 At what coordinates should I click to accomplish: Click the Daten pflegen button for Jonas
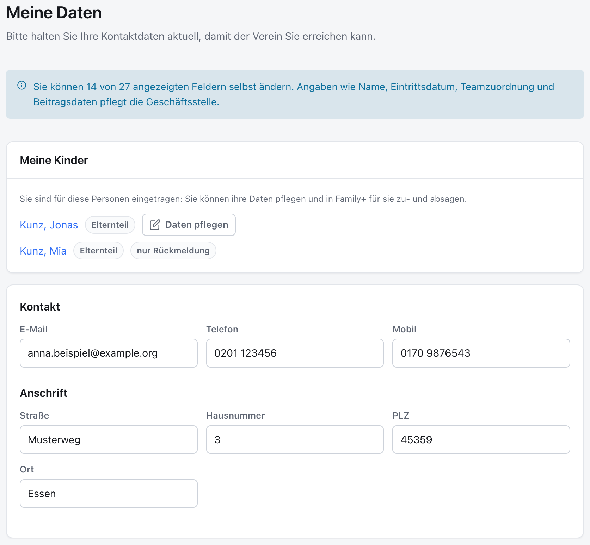[x=189, y=225]
